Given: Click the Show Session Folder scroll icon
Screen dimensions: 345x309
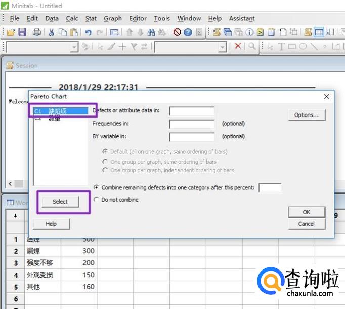Looking at the screenshot, I should tap(217, 32).
